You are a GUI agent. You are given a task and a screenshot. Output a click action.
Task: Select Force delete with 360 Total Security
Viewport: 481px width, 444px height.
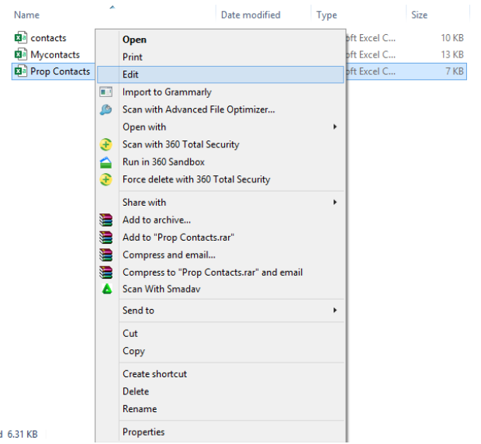(x=220, y=179)
